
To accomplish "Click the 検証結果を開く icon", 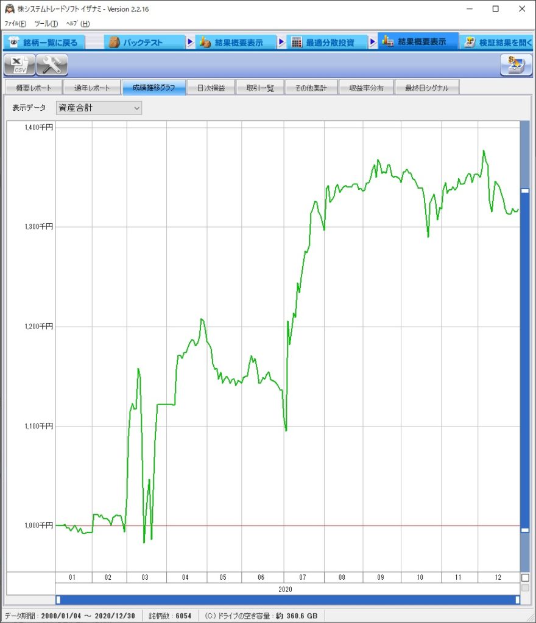I will 470,42.
